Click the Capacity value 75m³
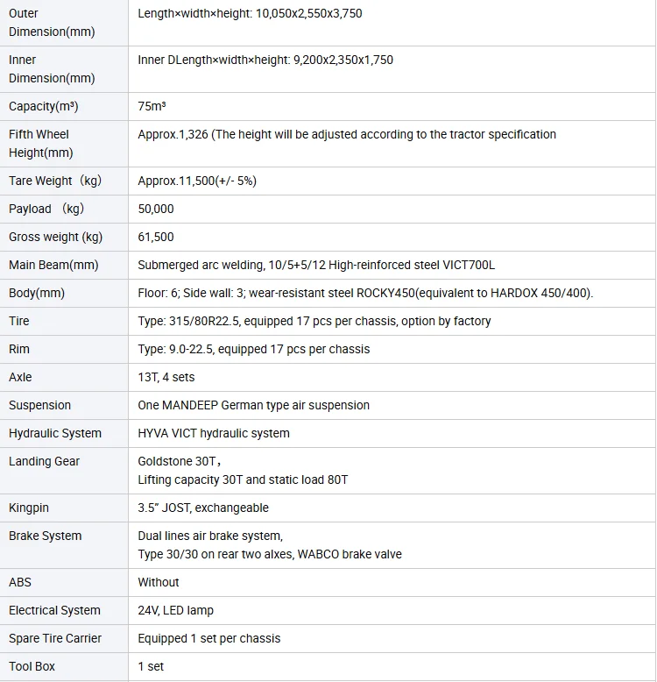This screenshot has width=657, height=682. tap(152, 106)
